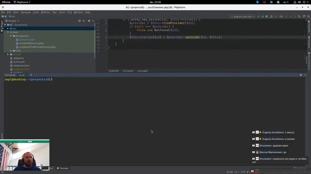This screenshot has height=174, width=311.
Task: Click the src breadcrumb in navigation bar
Action: tap(12, 16)
